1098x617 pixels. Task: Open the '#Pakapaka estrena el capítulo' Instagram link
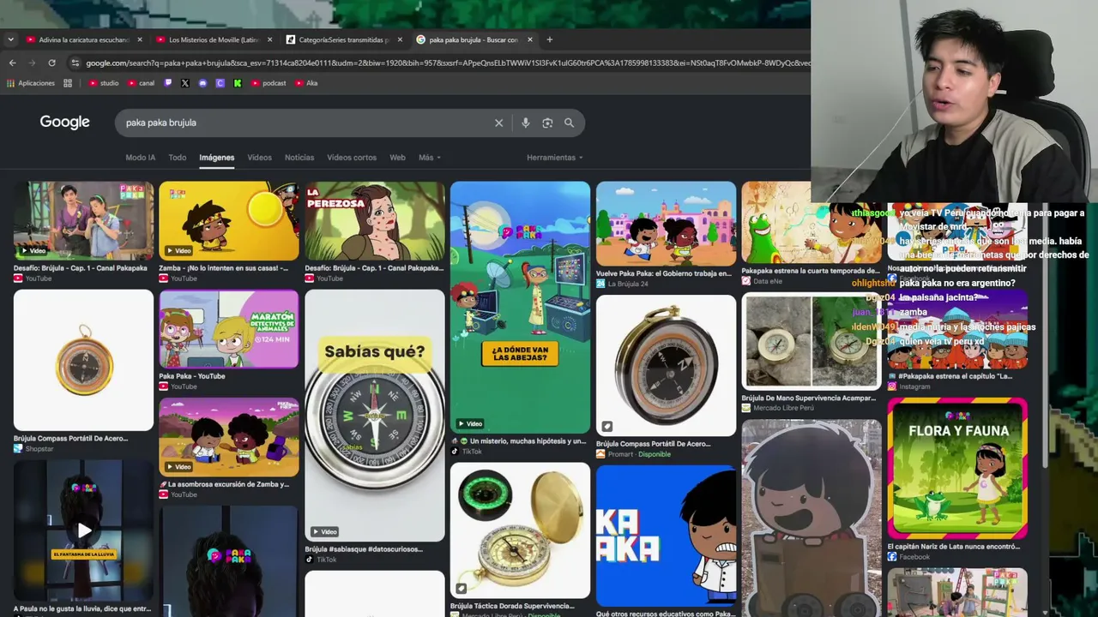point(950,376)
